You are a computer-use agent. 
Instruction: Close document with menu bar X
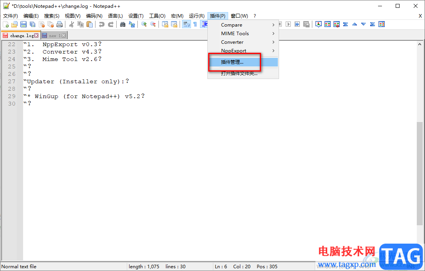[x=420, y=16]
